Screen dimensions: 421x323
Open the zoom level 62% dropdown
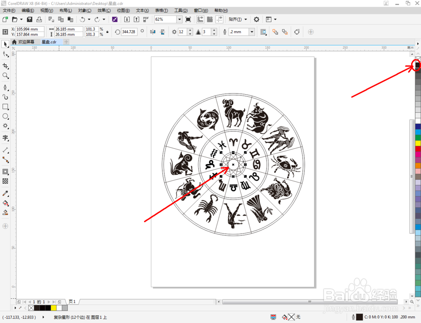180,19
